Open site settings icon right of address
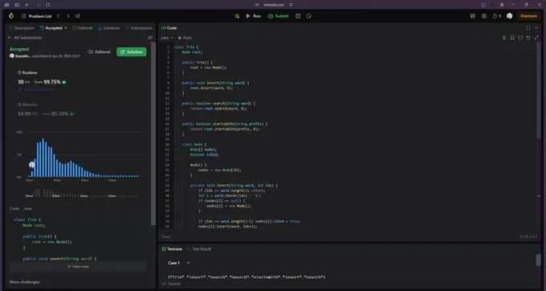The height and width of the screenshot is (291, 546). click(291, 5)
